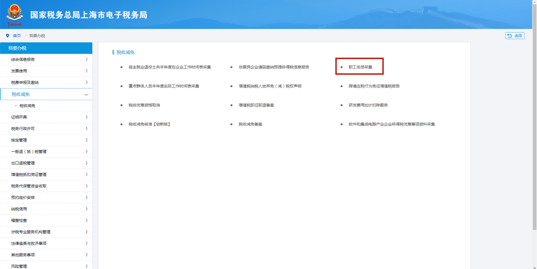Open 非居民企业递延缴纳预提所得税信息报告
The height and width of the screenshot is (269, 537).
(x=274, y=67)
